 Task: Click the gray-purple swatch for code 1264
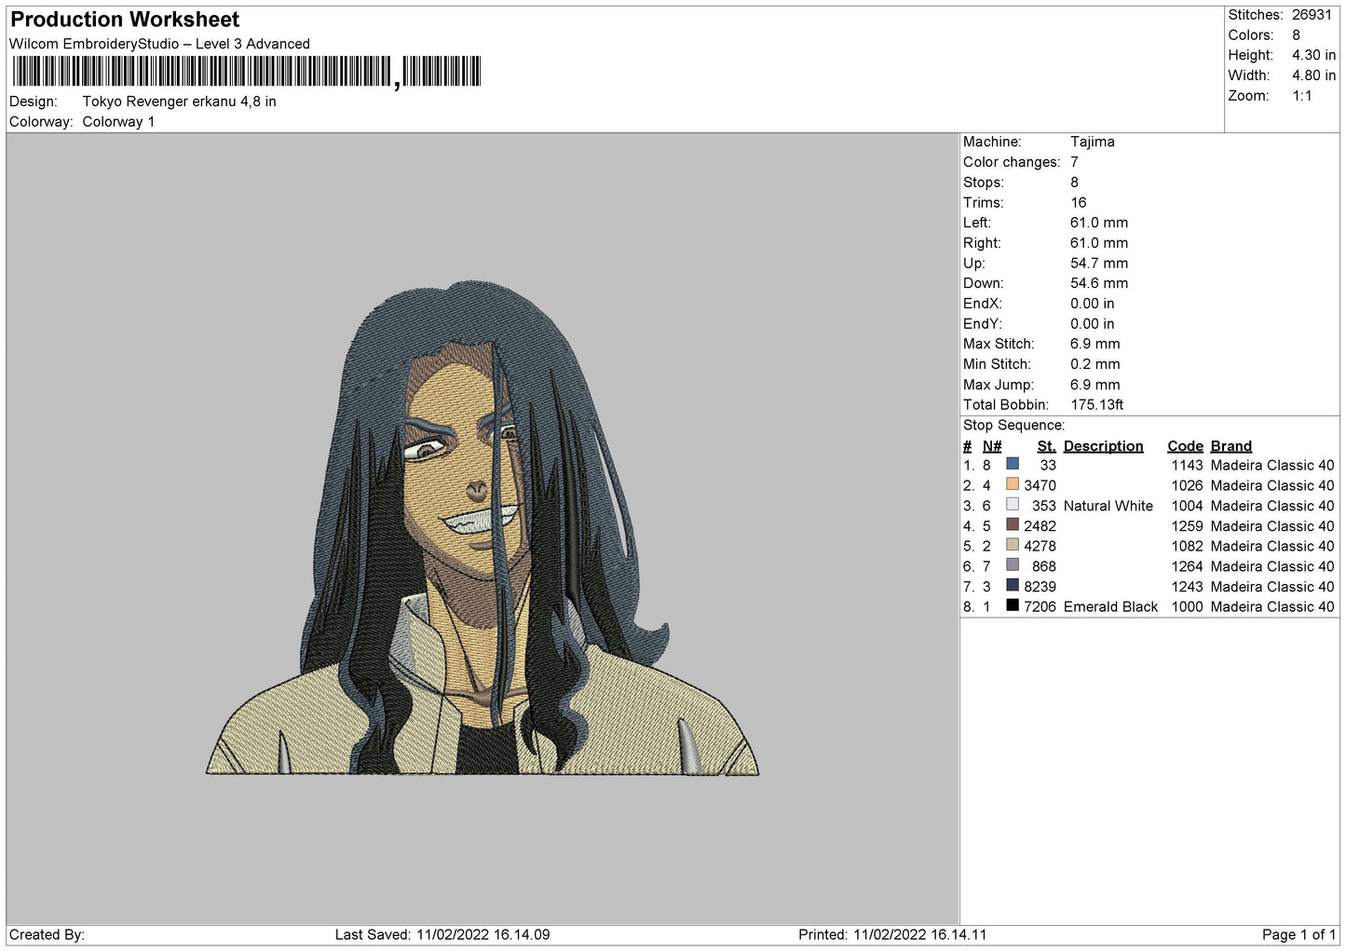[x=1013, y=564]
